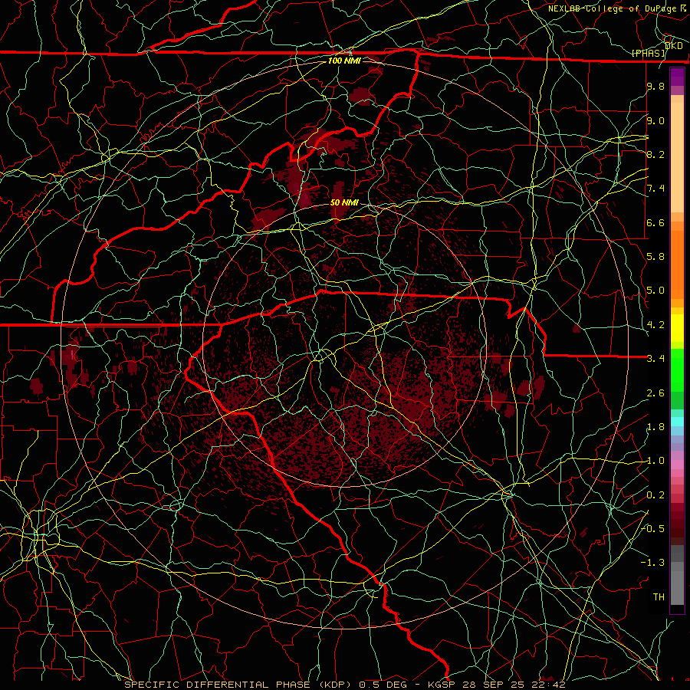690x690 pixels.
Task: Click the 5.0 value on the color scale
Action: [655, 291]
